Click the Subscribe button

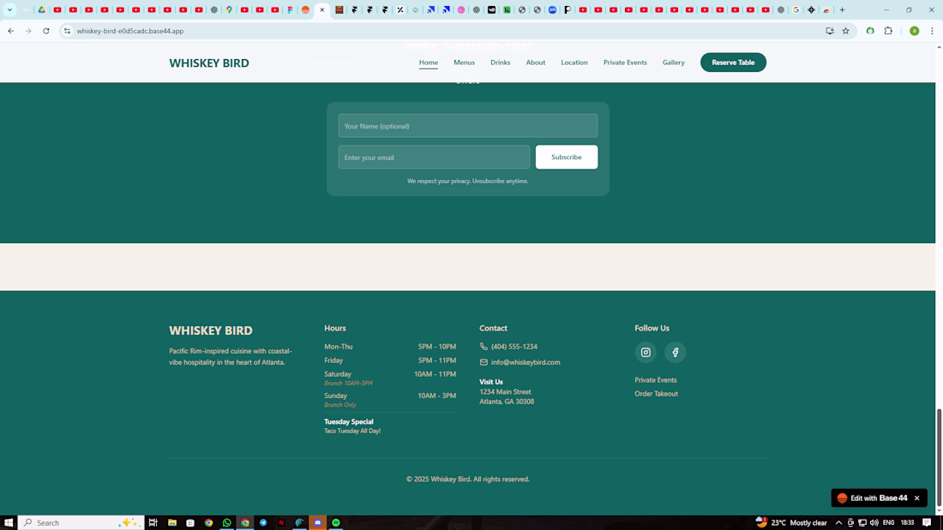[x=567, y=157]
